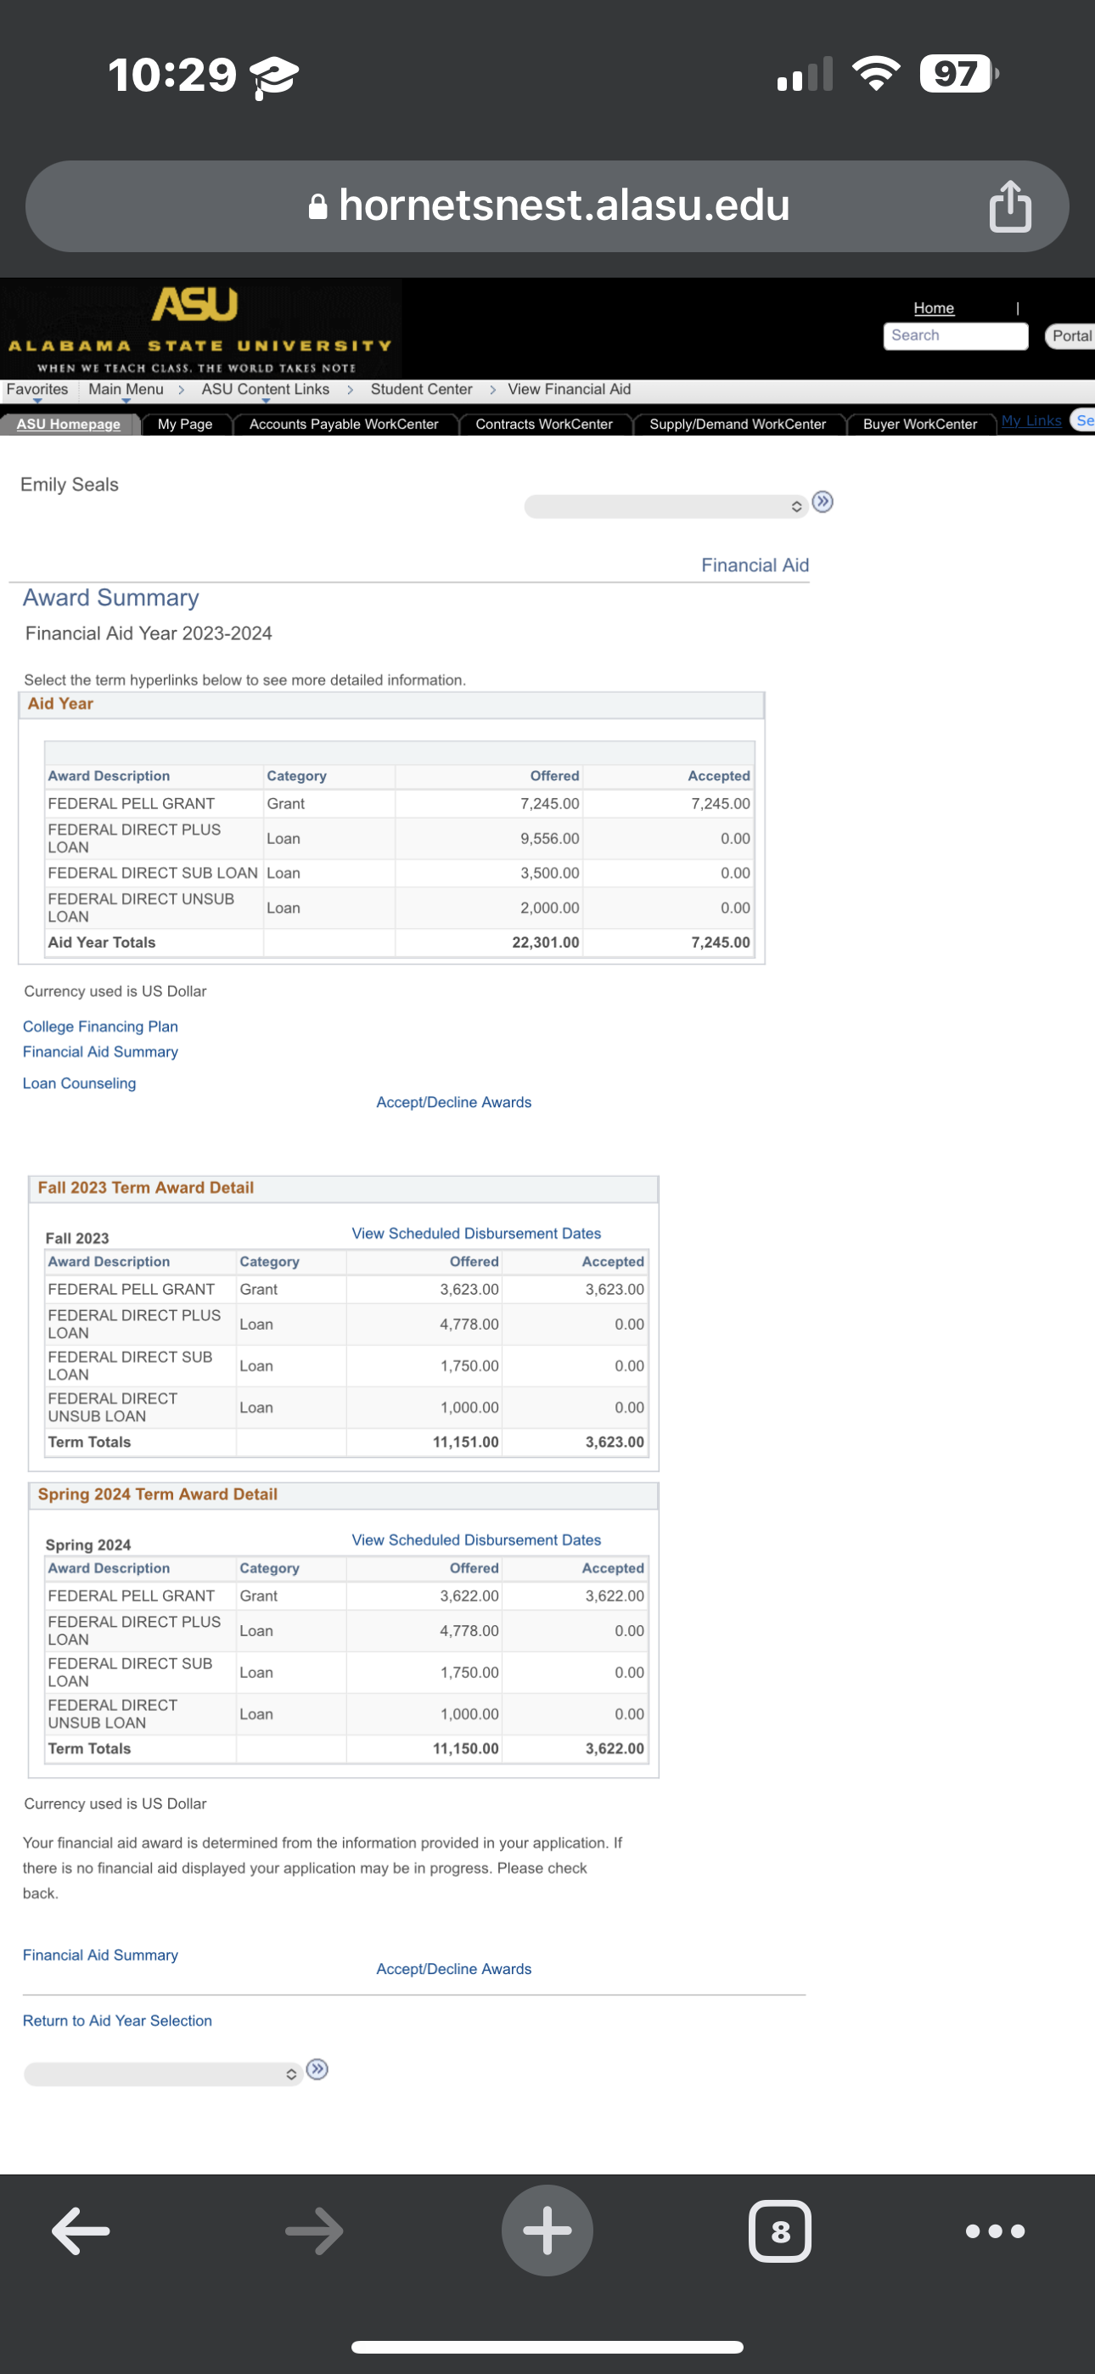Switch to Accounts Payable WorkCenter tab
This screenshot has height=2374, width=1095.
(x=344, y=424)
